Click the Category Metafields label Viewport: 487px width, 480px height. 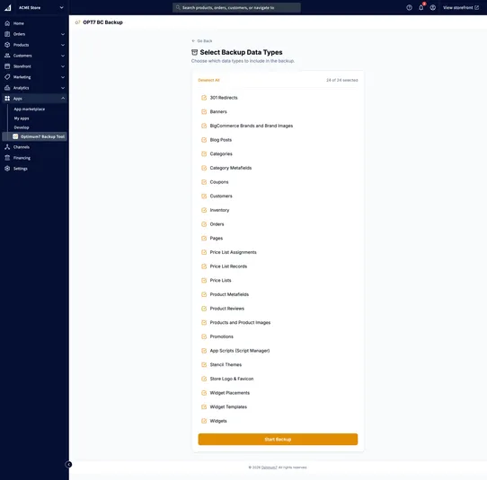(x=231, y=168)
